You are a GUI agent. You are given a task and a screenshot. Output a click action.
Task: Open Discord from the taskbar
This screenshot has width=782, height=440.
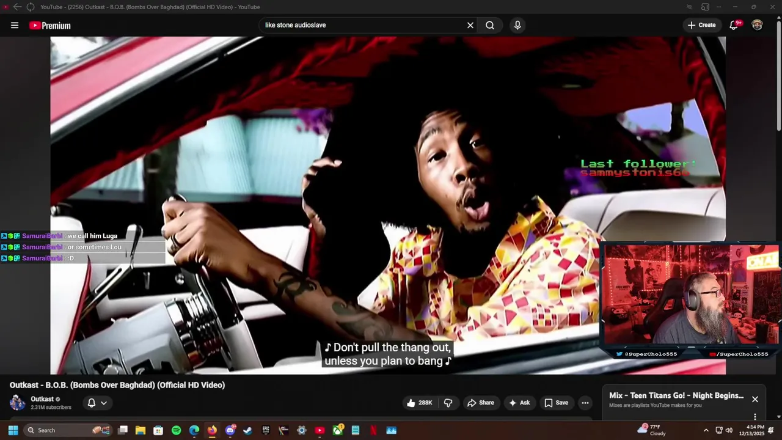click(x=230, y=430)
